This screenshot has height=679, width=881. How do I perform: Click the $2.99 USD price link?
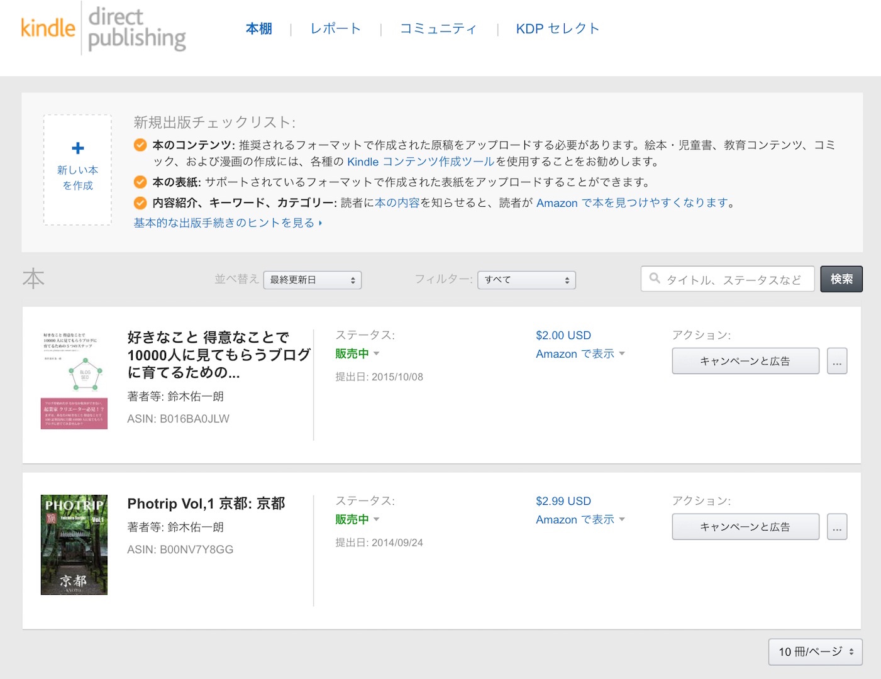pos(563,502)
